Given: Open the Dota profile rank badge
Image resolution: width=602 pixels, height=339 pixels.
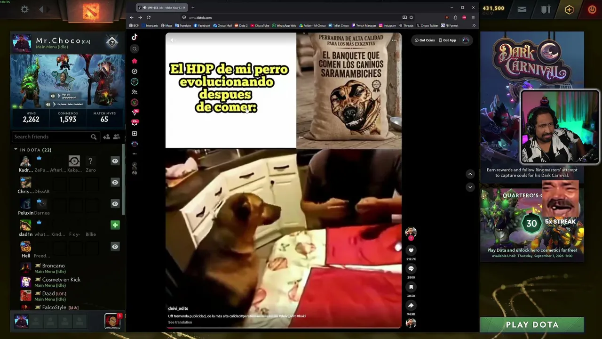Looking at the screenshot, I should pos(112,42).
